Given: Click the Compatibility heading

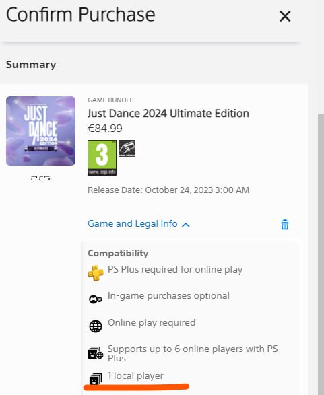Looking at the screenshot, I should (x=118, y=253).
